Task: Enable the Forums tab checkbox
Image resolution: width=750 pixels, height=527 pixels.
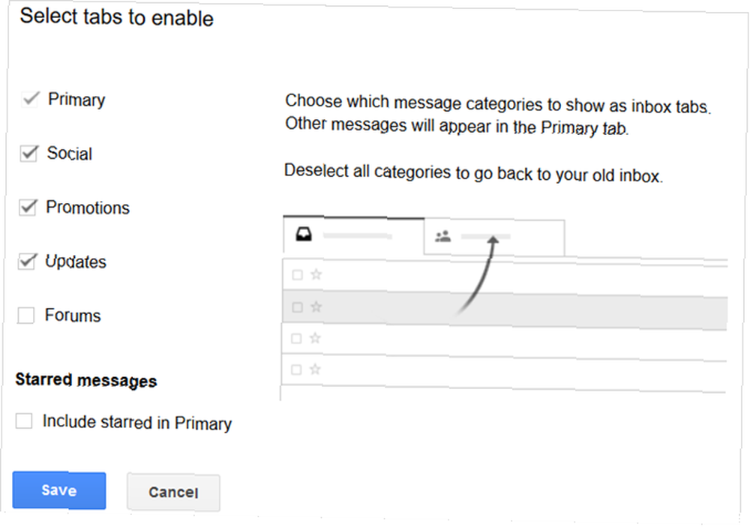Action: (x=25, y=315)
